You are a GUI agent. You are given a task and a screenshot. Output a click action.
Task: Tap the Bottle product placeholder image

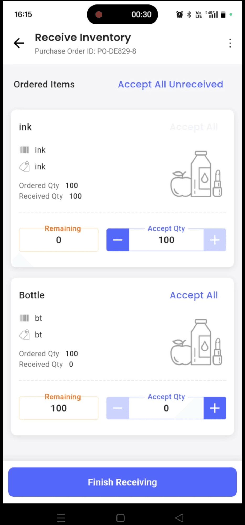point(196,342)
